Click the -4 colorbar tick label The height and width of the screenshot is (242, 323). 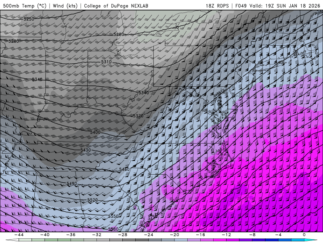pyautogui.click(x=278, y=235)
